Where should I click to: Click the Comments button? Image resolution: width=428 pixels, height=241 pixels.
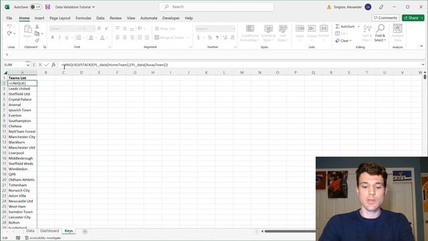coord(385,18)
